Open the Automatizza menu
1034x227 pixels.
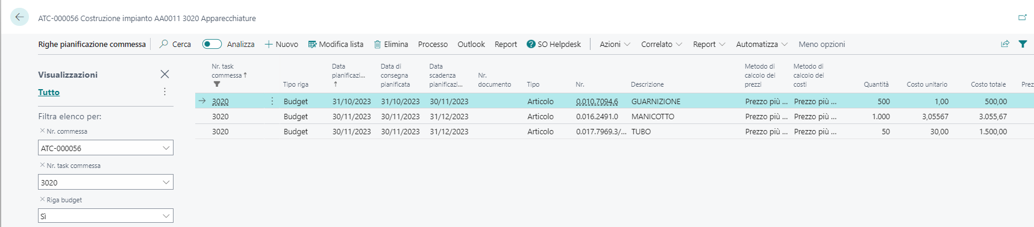point(762,44)
